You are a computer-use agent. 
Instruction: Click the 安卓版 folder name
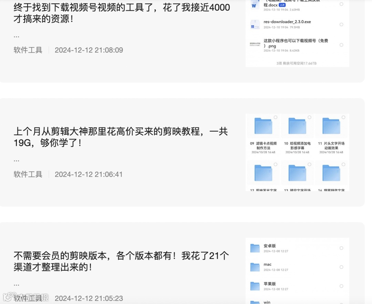269,246
